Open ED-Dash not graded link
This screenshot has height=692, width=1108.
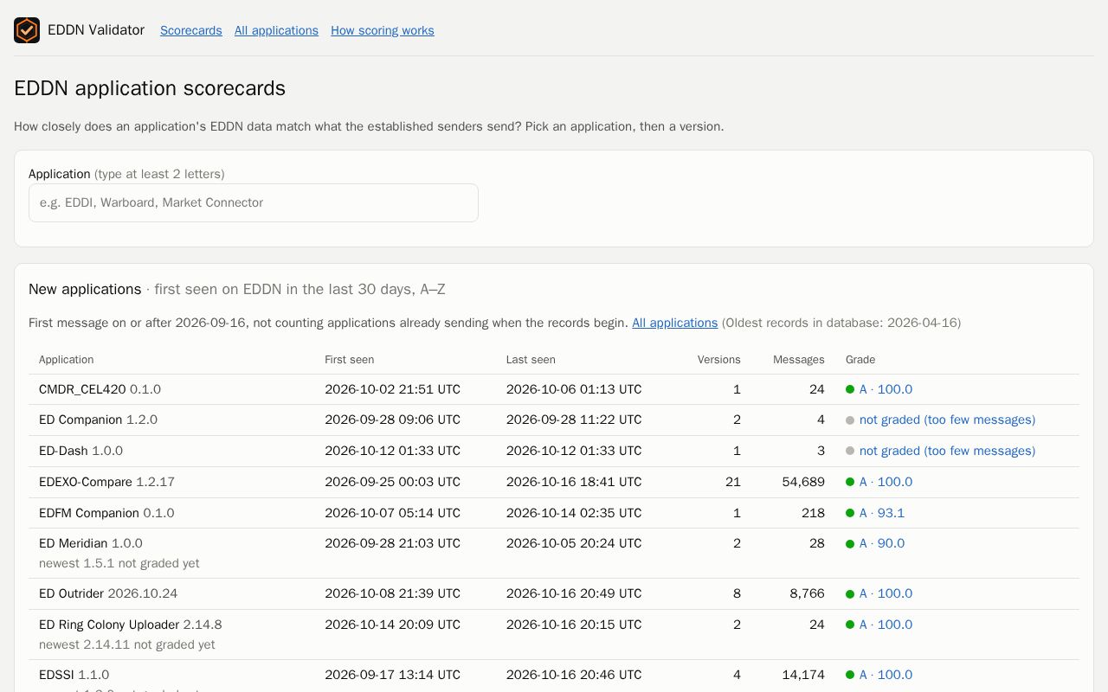[x=947, y=451]
